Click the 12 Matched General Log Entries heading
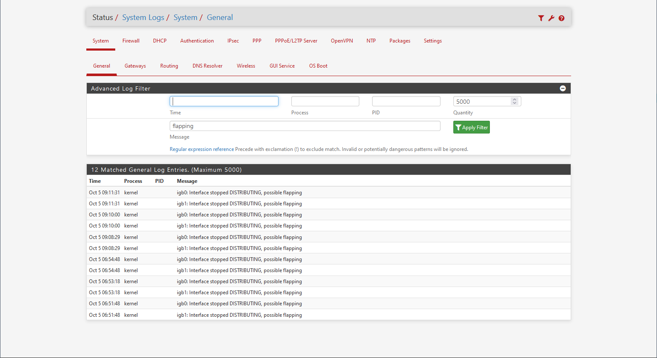Image resolution: width=657 pixels, height=358 pixels. [x=166, y=170]
